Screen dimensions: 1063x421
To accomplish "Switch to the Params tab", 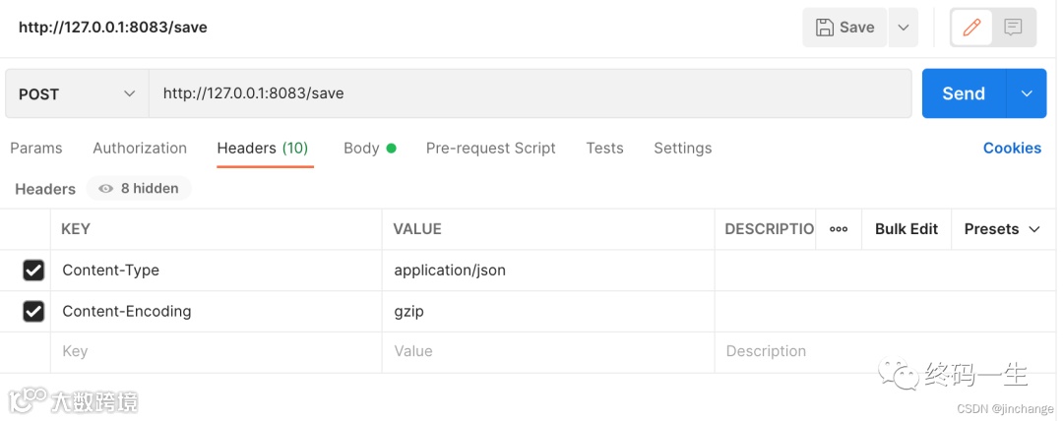I will (36, 148).
